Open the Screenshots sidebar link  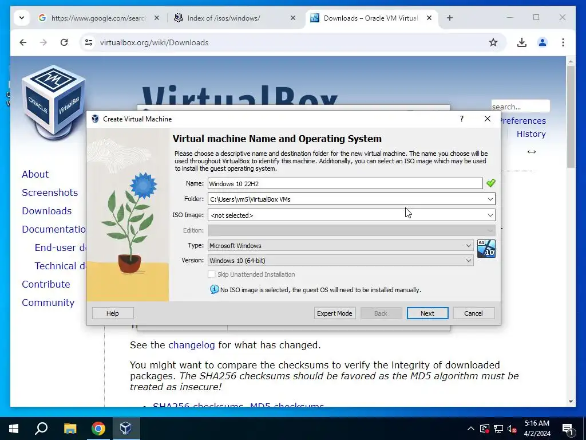click(50, 192)
